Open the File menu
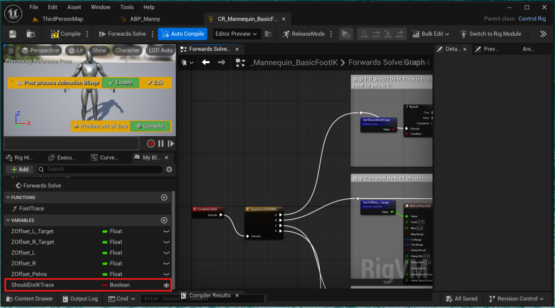 coord(34,7)
